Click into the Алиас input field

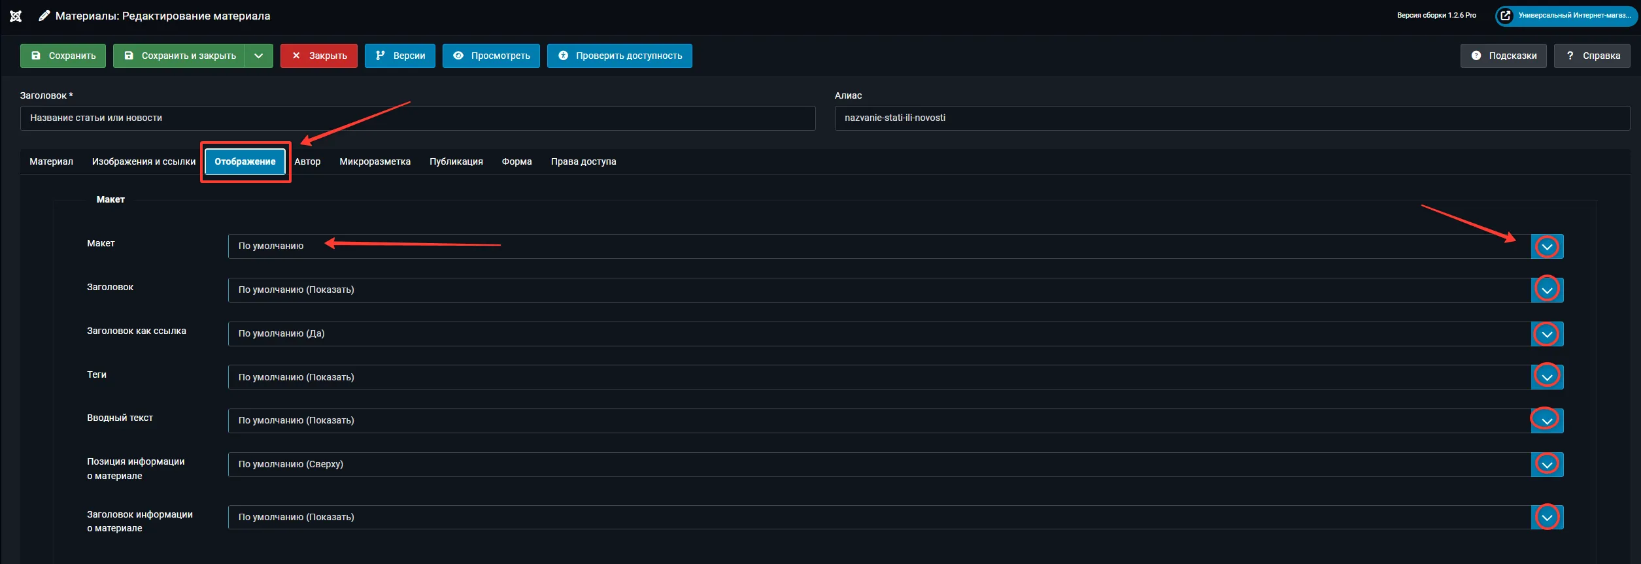[x=1232, y=118]
